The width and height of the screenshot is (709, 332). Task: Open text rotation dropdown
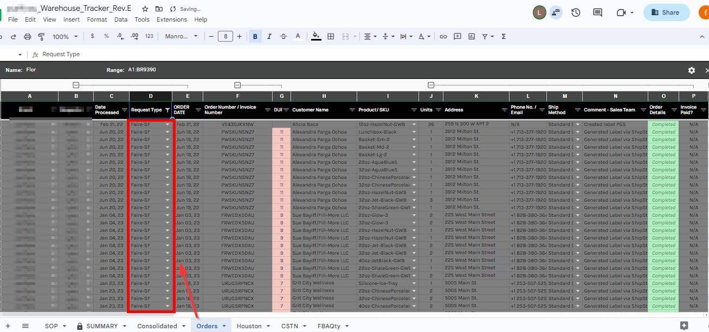[424, 36]
